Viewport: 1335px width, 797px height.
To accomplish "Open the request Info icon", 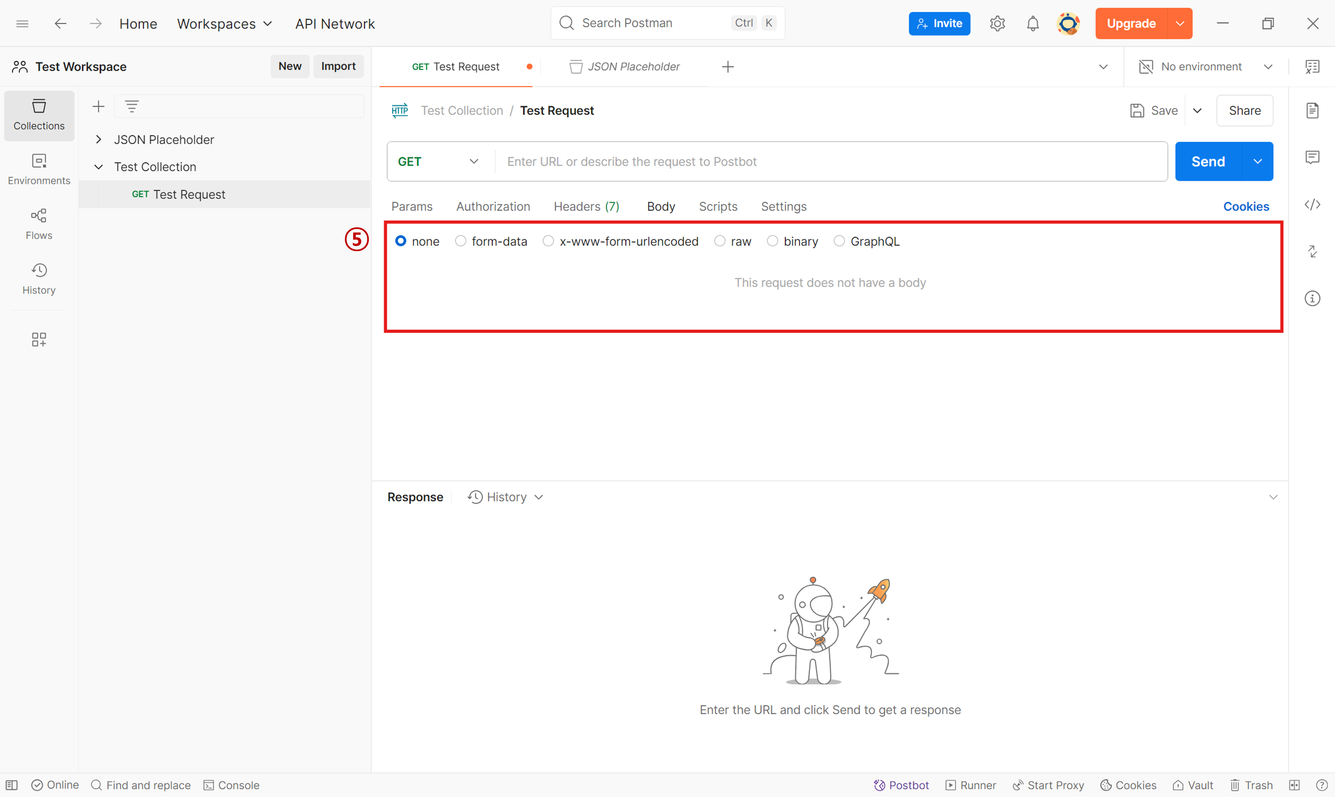I will click(x=1312, y=298).
